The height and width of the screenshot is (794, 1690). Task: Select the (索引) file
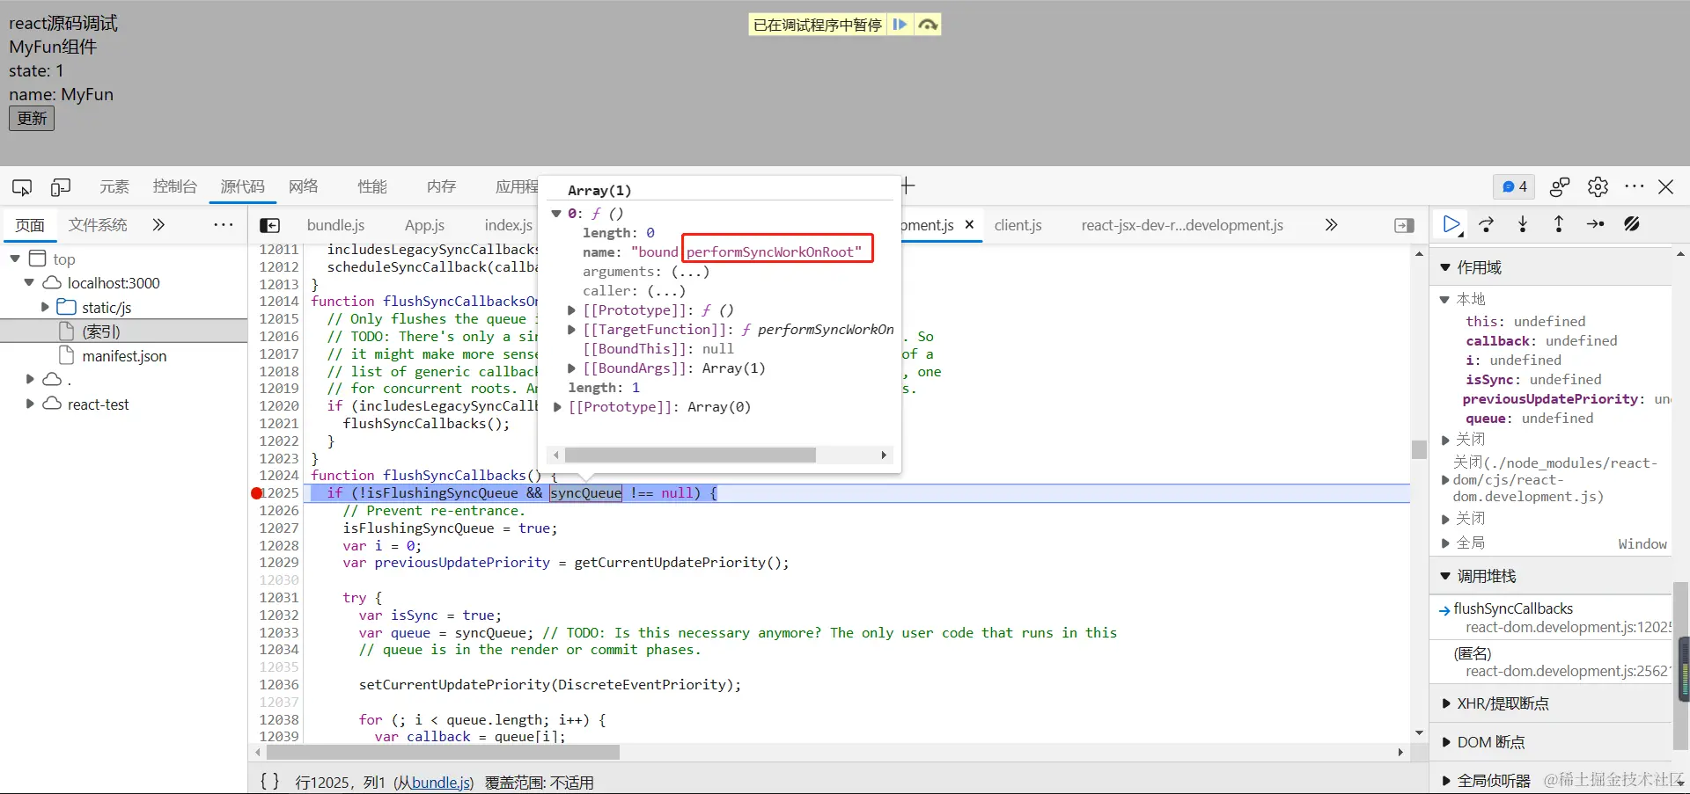click(x=100, y=331)
